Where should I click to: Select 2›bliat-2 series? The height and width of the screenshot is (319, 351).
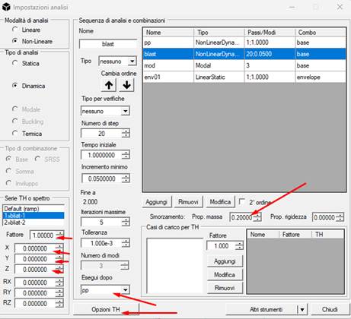coord(34,223)
